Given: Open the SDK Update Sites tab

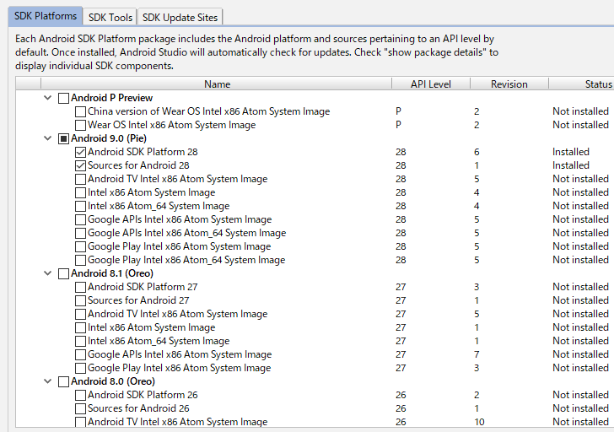Looking at the screenshot, I should coord(180,18).
